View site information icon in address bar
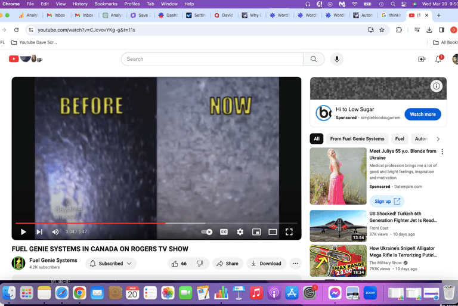Viewport: 458px width, 306px height. point(31,30)
